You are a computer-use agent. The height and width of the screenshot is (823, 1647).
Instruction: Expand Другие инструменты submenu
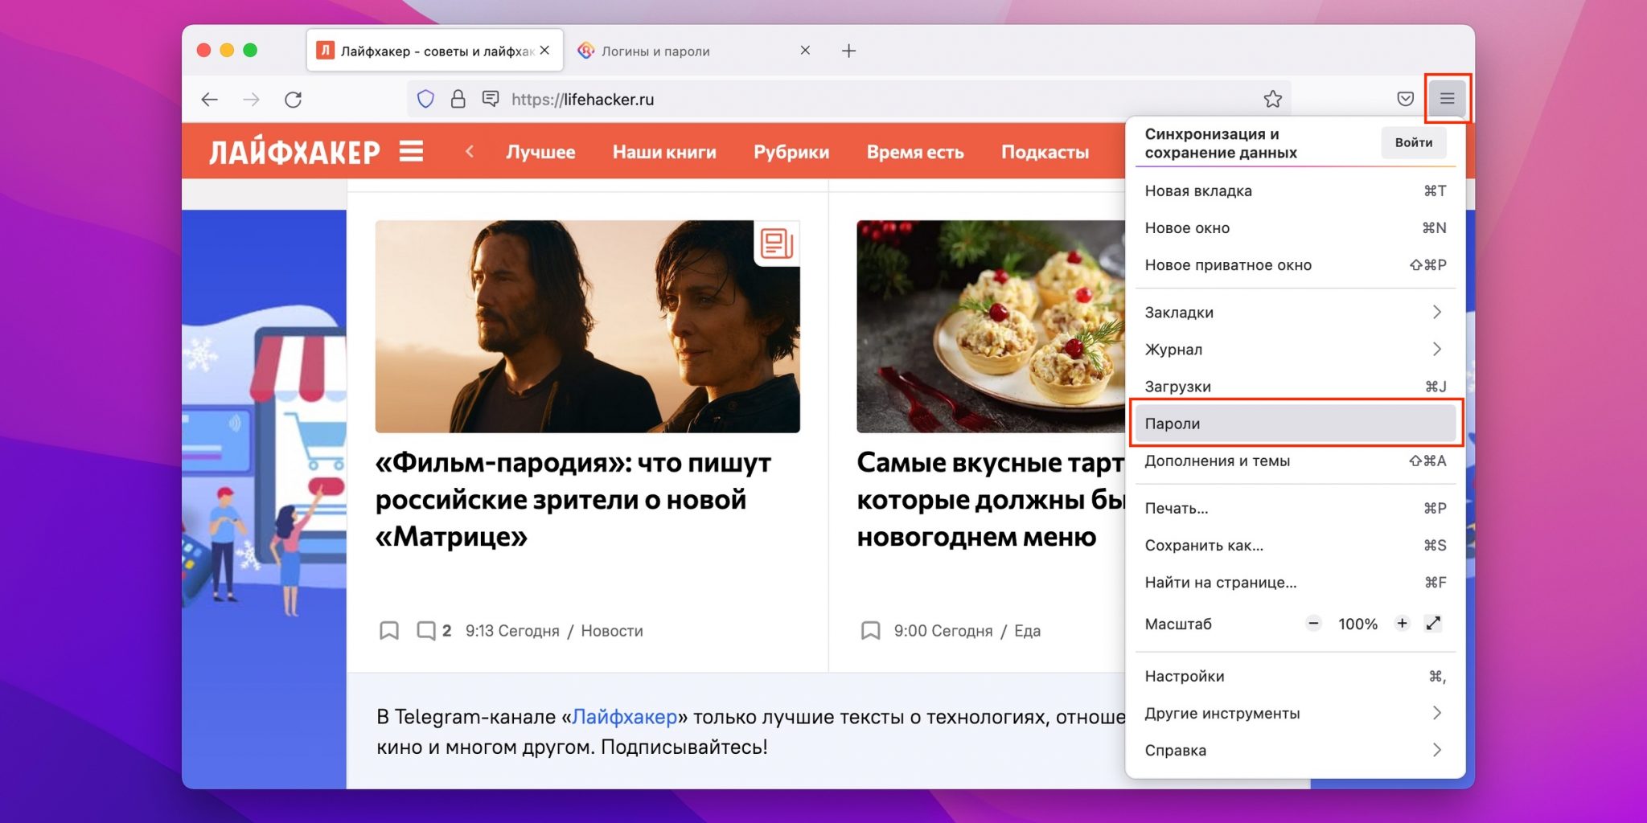tap(1295, 713)
